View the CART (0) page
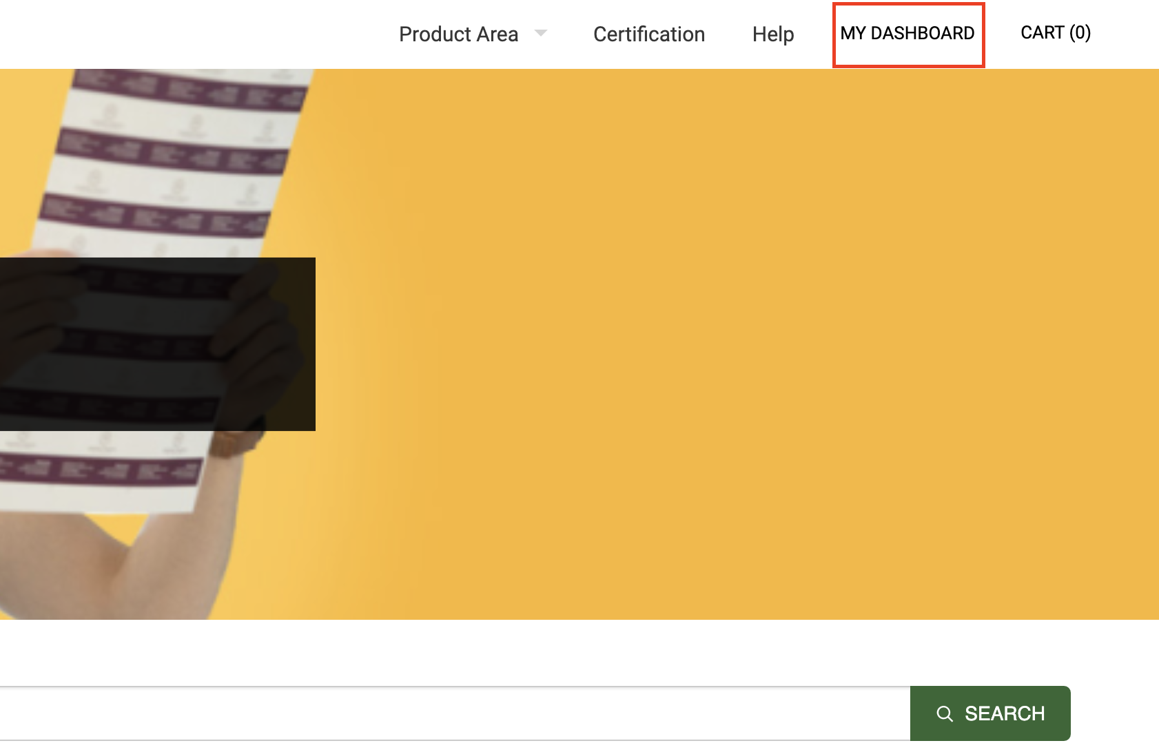 (1056, 32)
